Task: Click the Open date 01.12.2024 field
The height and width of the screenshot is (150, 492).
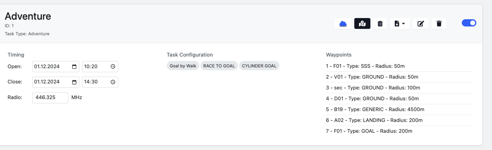Action: coord(56,67)
